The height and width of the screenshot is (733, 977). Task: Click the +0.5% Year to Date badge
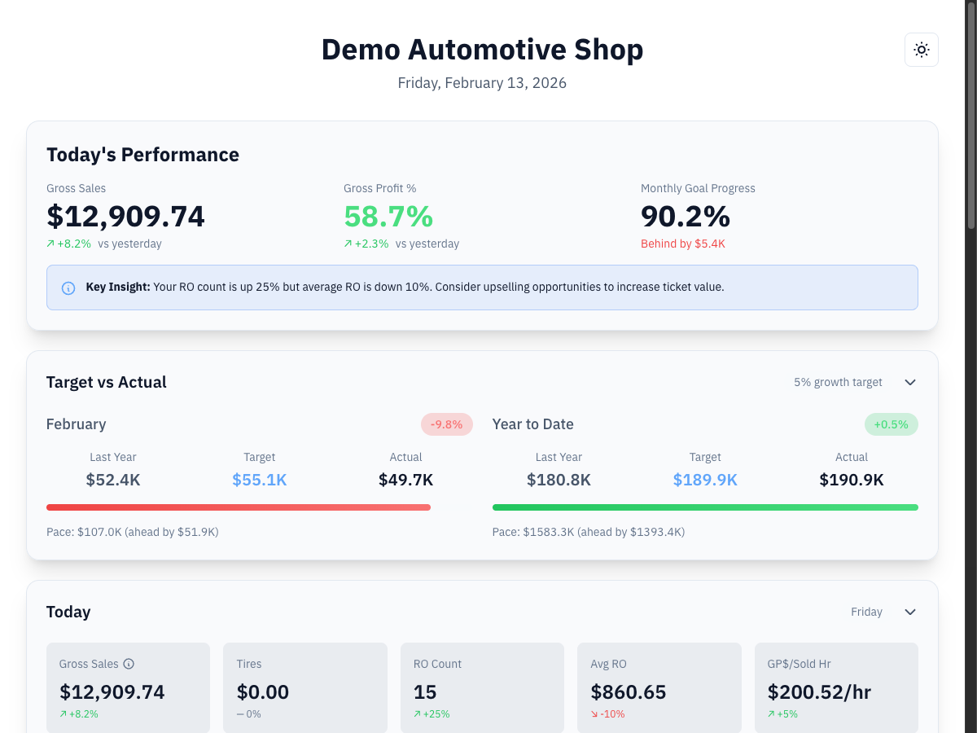pyautogui.click(x=891, y=424)
